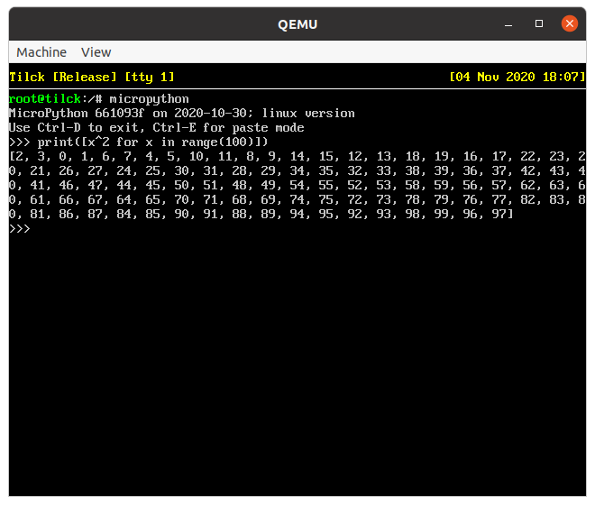Click the output line starting '0, 21, 26'
This screenshot has width=595, height=505.
pyautogui.click(x=297, y=170)
